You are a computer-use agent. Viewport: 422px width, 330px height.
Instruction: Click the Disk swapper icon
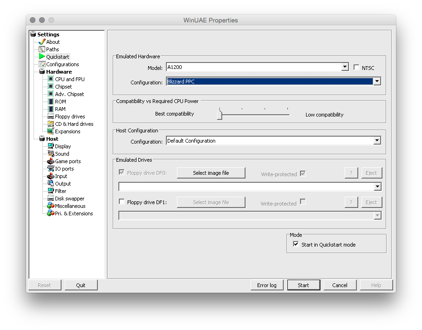[x=51, y=198]
